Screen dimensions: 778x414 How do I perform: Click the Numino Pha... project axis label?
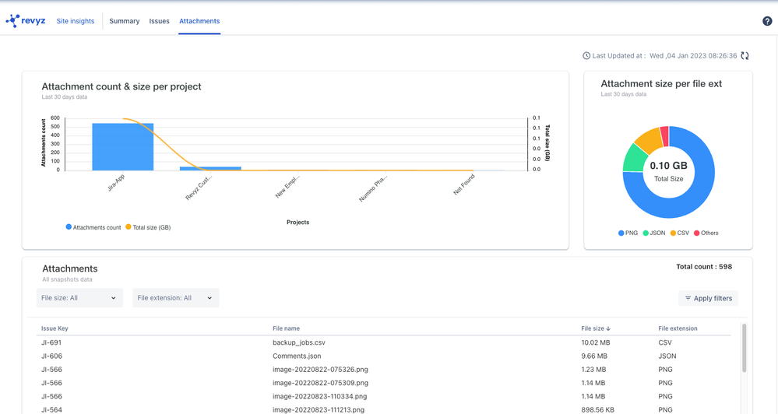tap(372, 188)
